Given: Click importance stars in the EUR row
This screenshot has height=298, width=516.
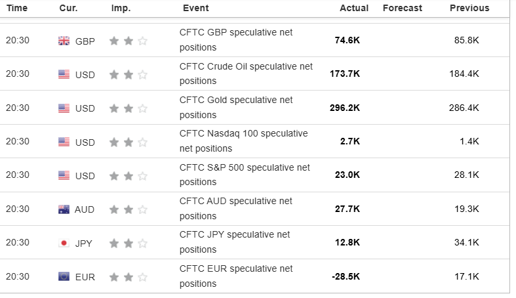Looking at the screenshot, I should (129, 277).
